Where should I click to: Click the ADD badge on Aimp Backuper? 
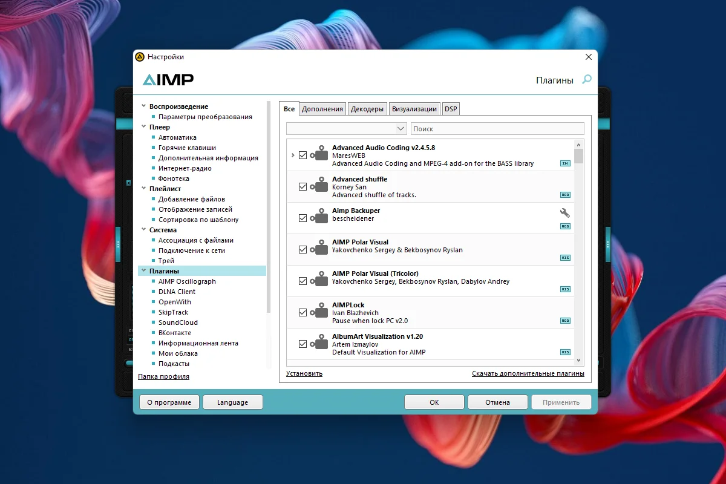565,226
